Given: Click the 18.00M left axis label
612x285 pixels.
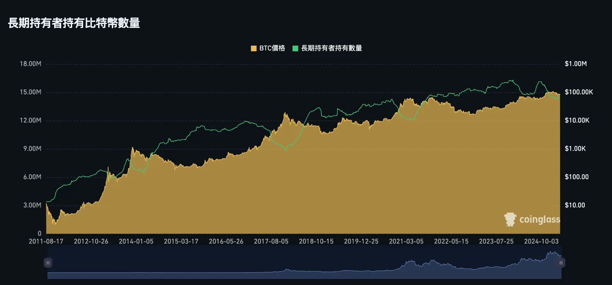Looking at the screenshot, I should click(30, 64).
